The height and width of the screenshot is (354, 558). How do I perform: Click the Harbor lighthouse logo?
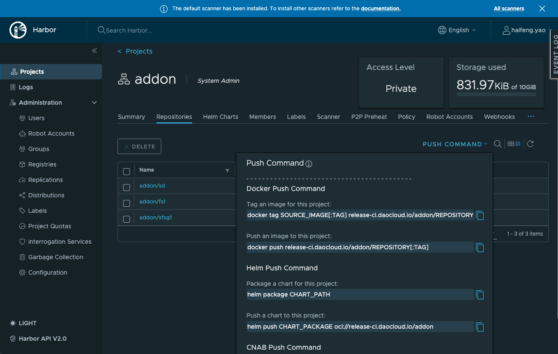pyautogui.click(x=18, y=30)
